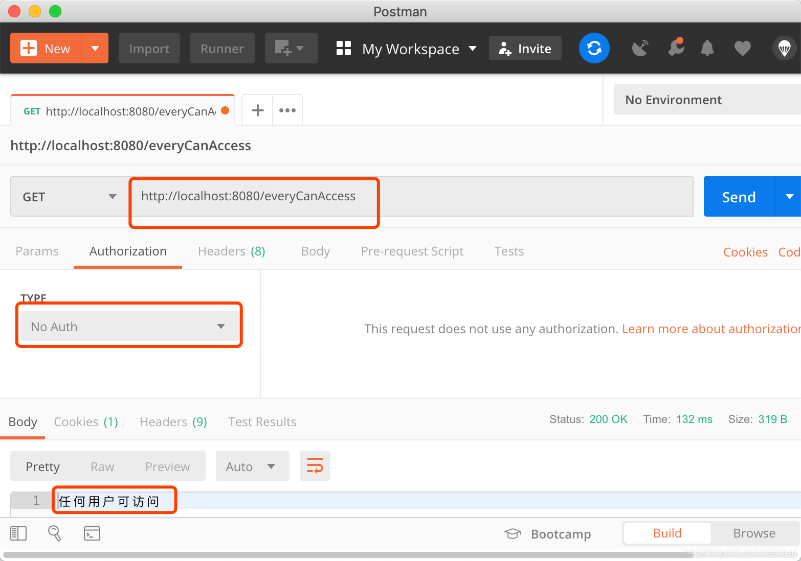Click the New request button
This screenshot has width=801, height=561.
pos(46,49)
